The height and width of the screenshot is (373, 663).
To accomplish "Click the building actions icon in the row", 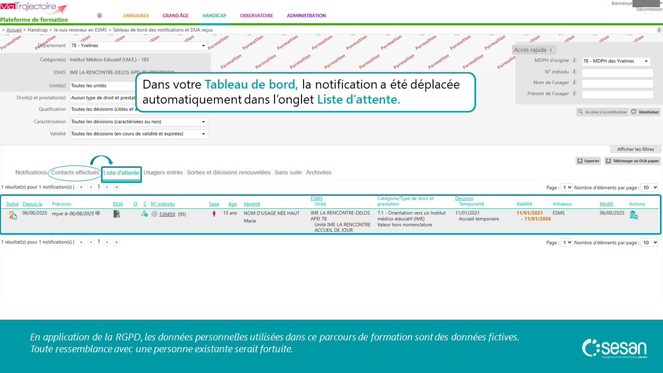I will [633, 215].
